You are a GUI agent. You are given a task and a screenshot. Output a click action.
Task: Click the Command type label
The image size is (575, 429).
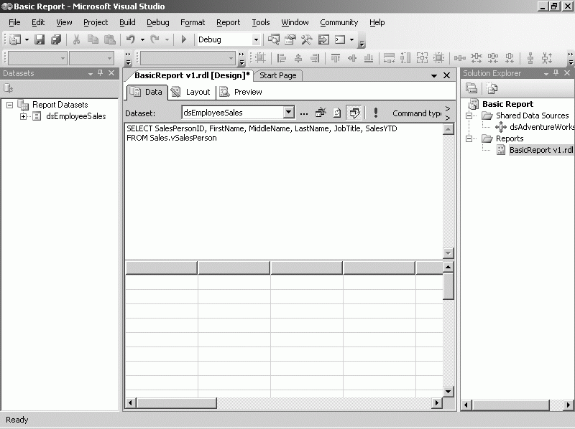[417, 113]
